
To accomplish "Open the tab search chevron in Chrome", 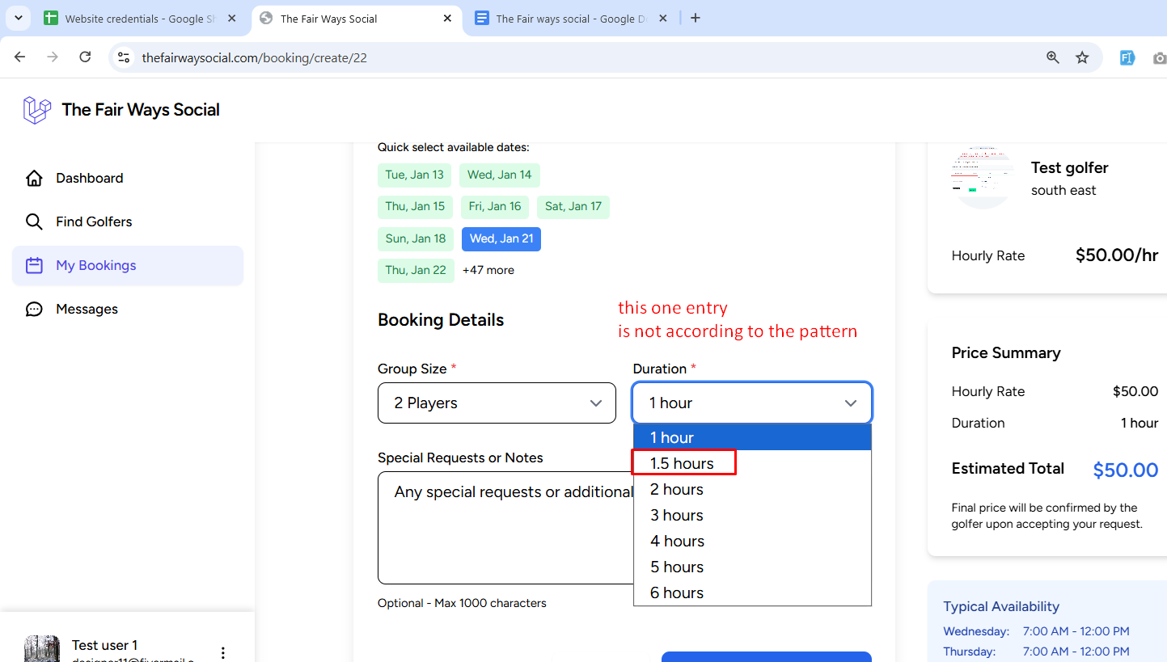I will click(x=18, y=18).
